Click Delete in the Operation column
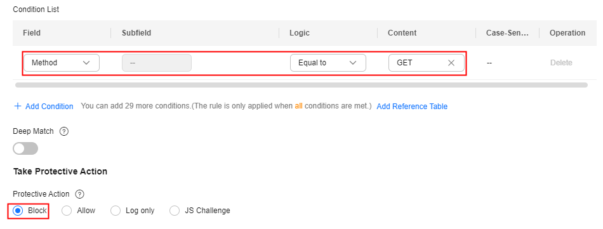The width and height of the screenshot is (603, 229). (x=561, y=63)
